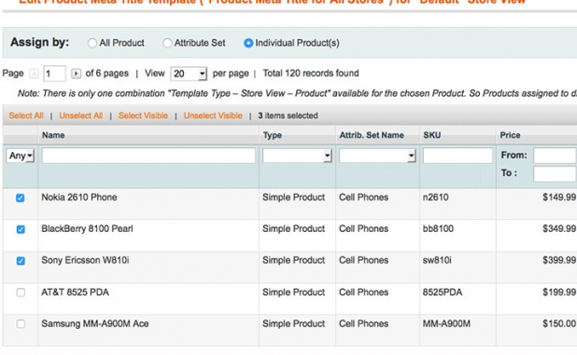
Task: Click the page number input field
Action: click(54, 74)
